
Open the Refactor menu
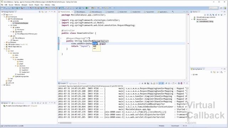point(17,5)
